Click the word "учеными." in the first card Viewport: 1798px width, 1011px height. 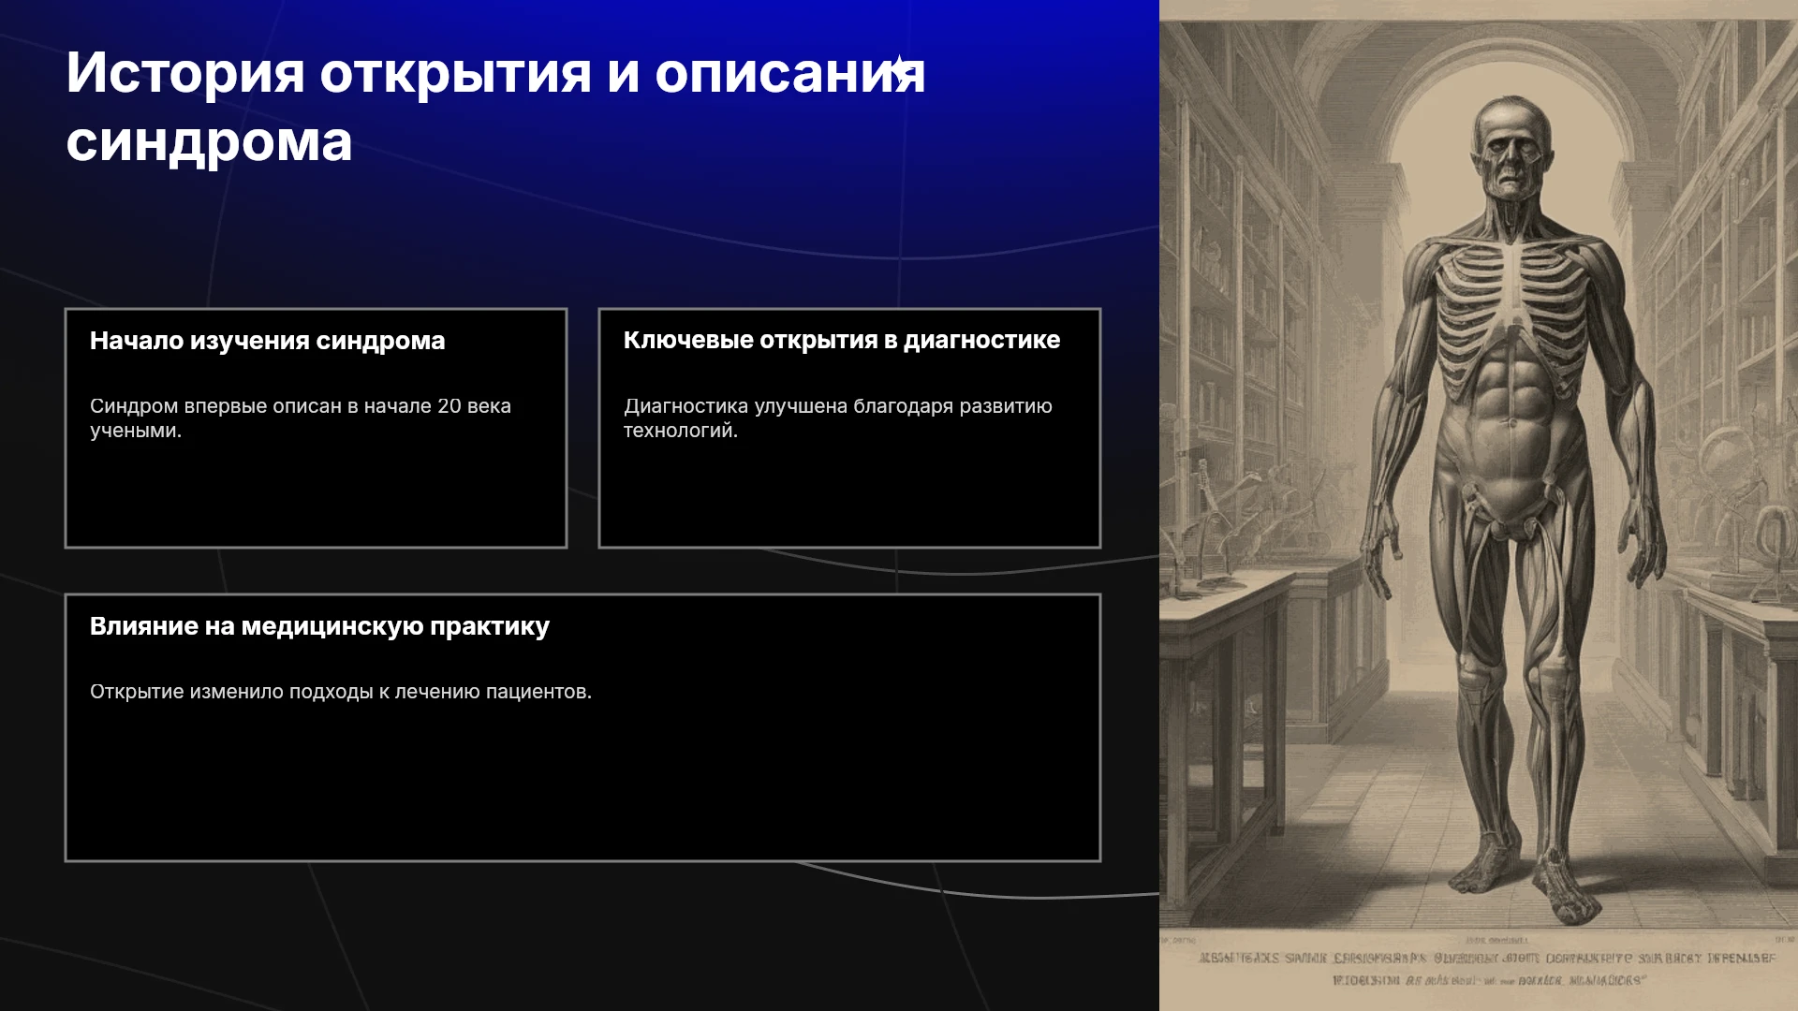click(136, 431)
